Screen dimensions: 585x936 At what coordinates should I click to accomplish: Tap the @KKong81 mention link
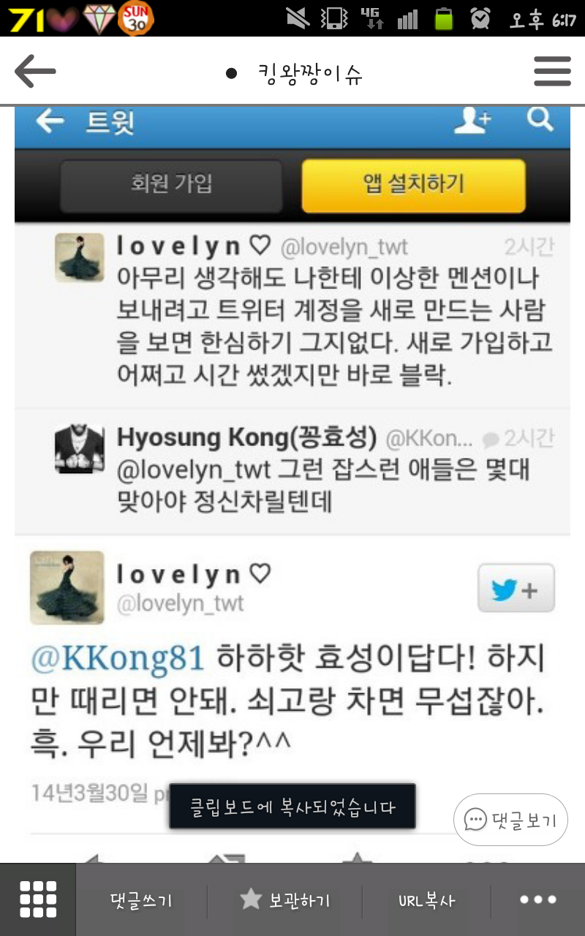118,660
